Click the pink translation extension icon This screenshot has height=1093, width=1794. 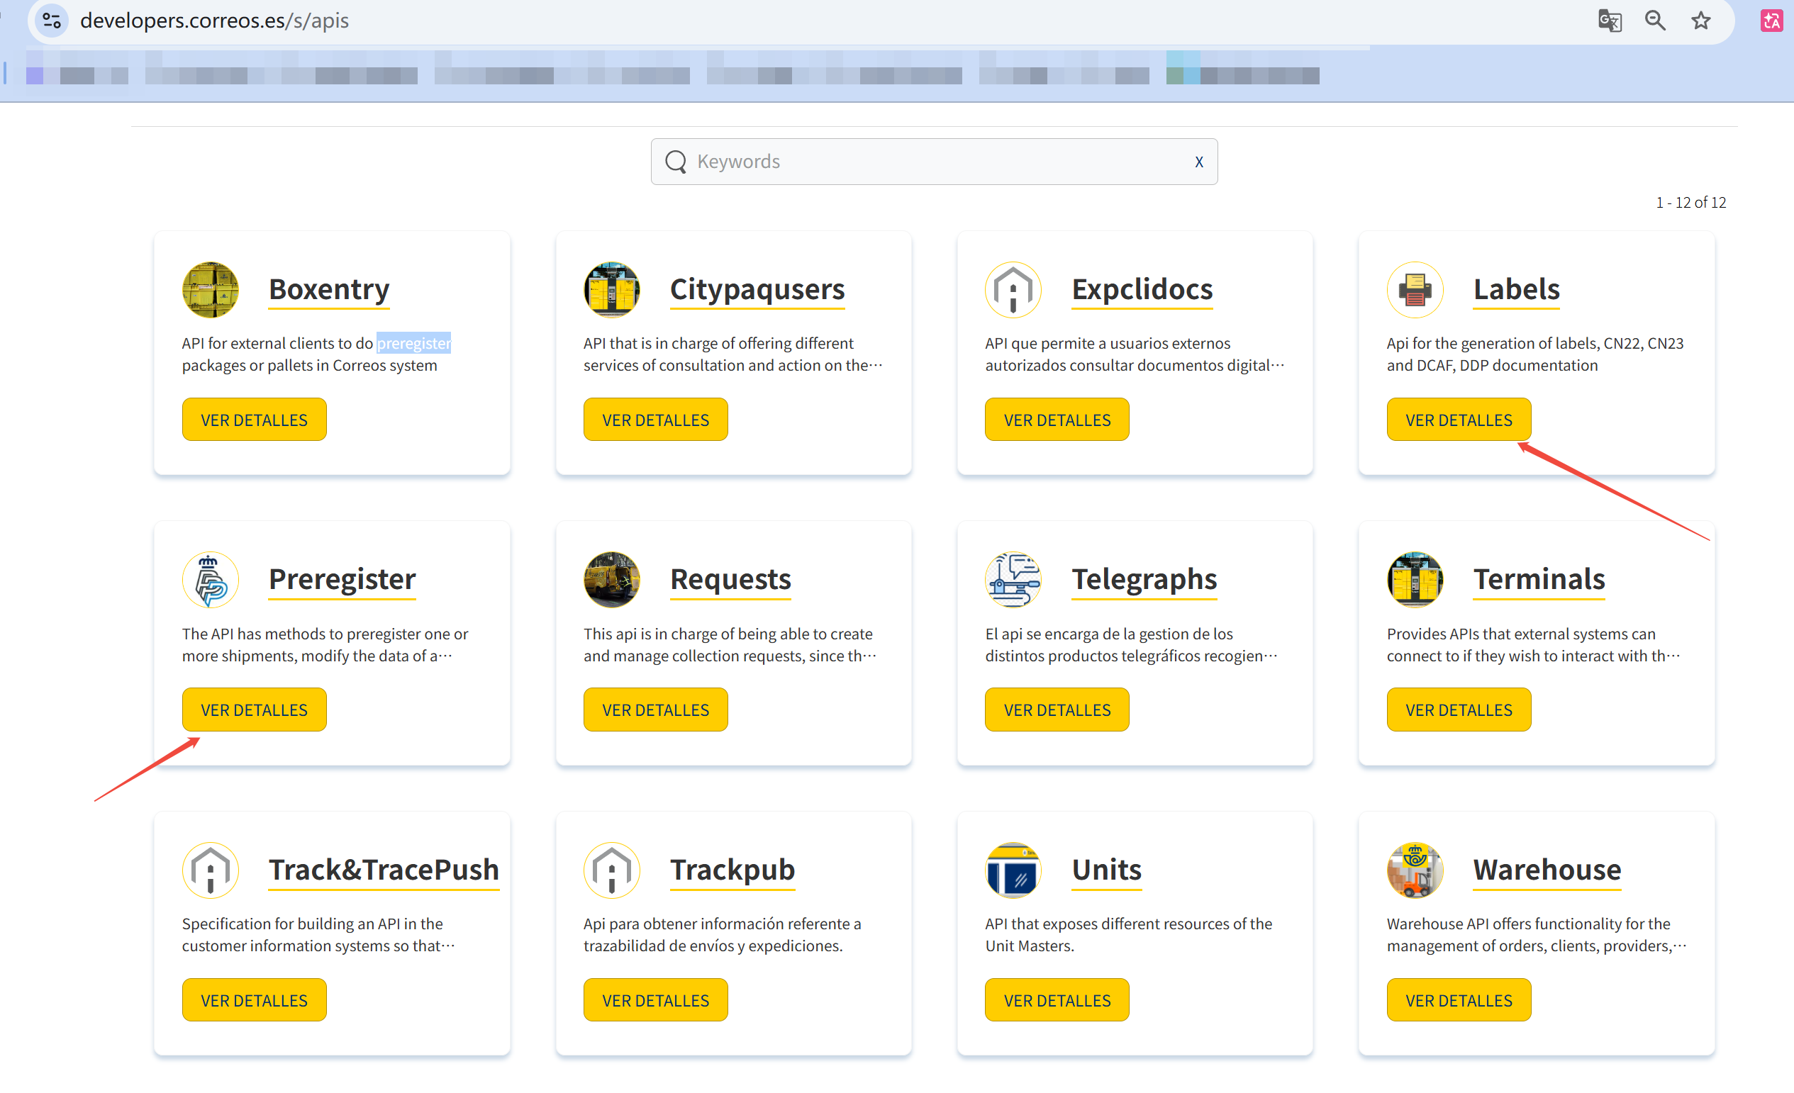pyautogui.click(x=1771, y=21)
